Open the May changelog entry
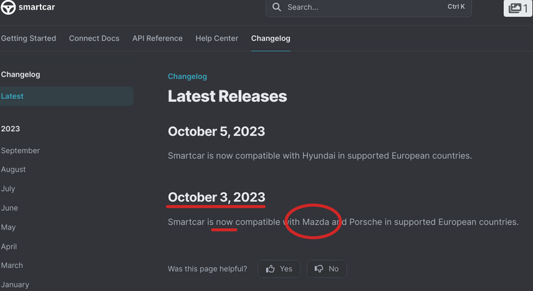The image size is (533, 291). click(x=8, y=227)
